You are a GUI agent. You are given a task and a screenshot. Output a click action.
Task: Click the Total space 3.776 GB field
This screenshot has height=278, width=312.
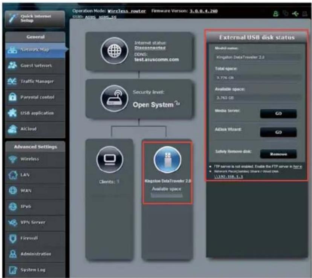point(258,78)
